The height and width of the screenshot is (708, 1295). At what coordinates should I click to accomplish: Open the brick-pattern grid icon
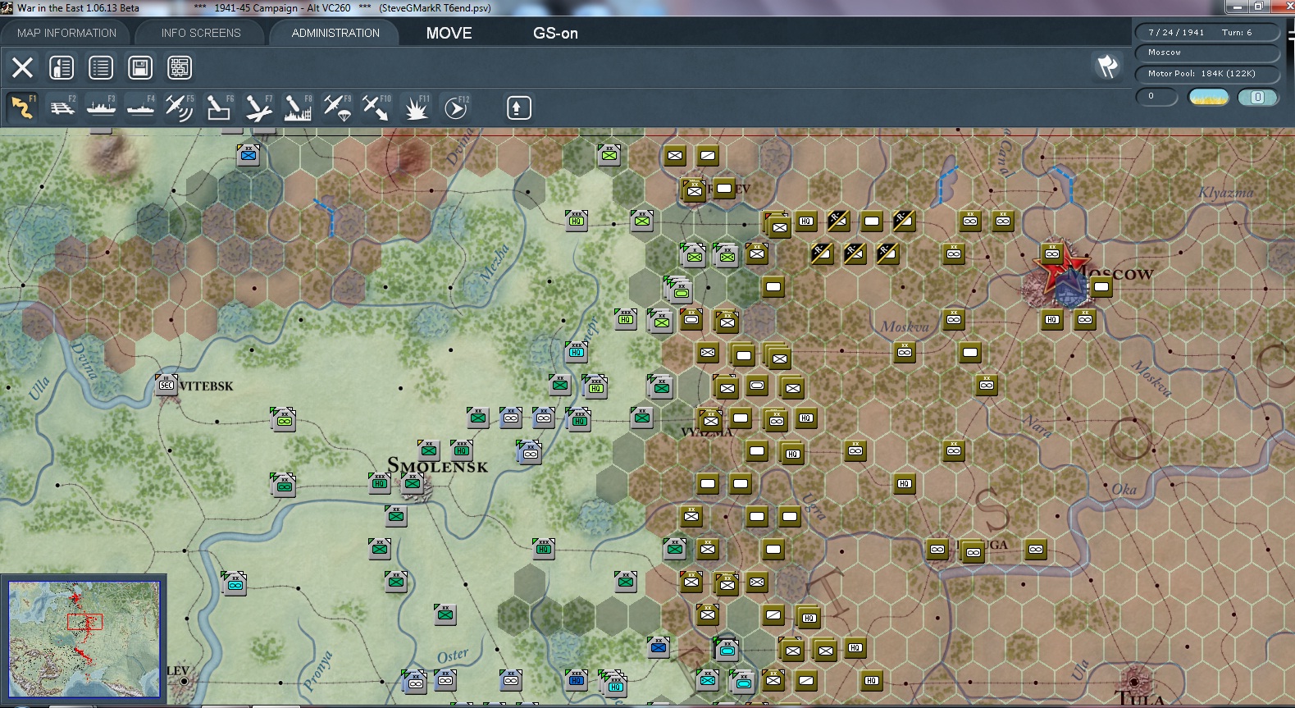coord(180,67)
